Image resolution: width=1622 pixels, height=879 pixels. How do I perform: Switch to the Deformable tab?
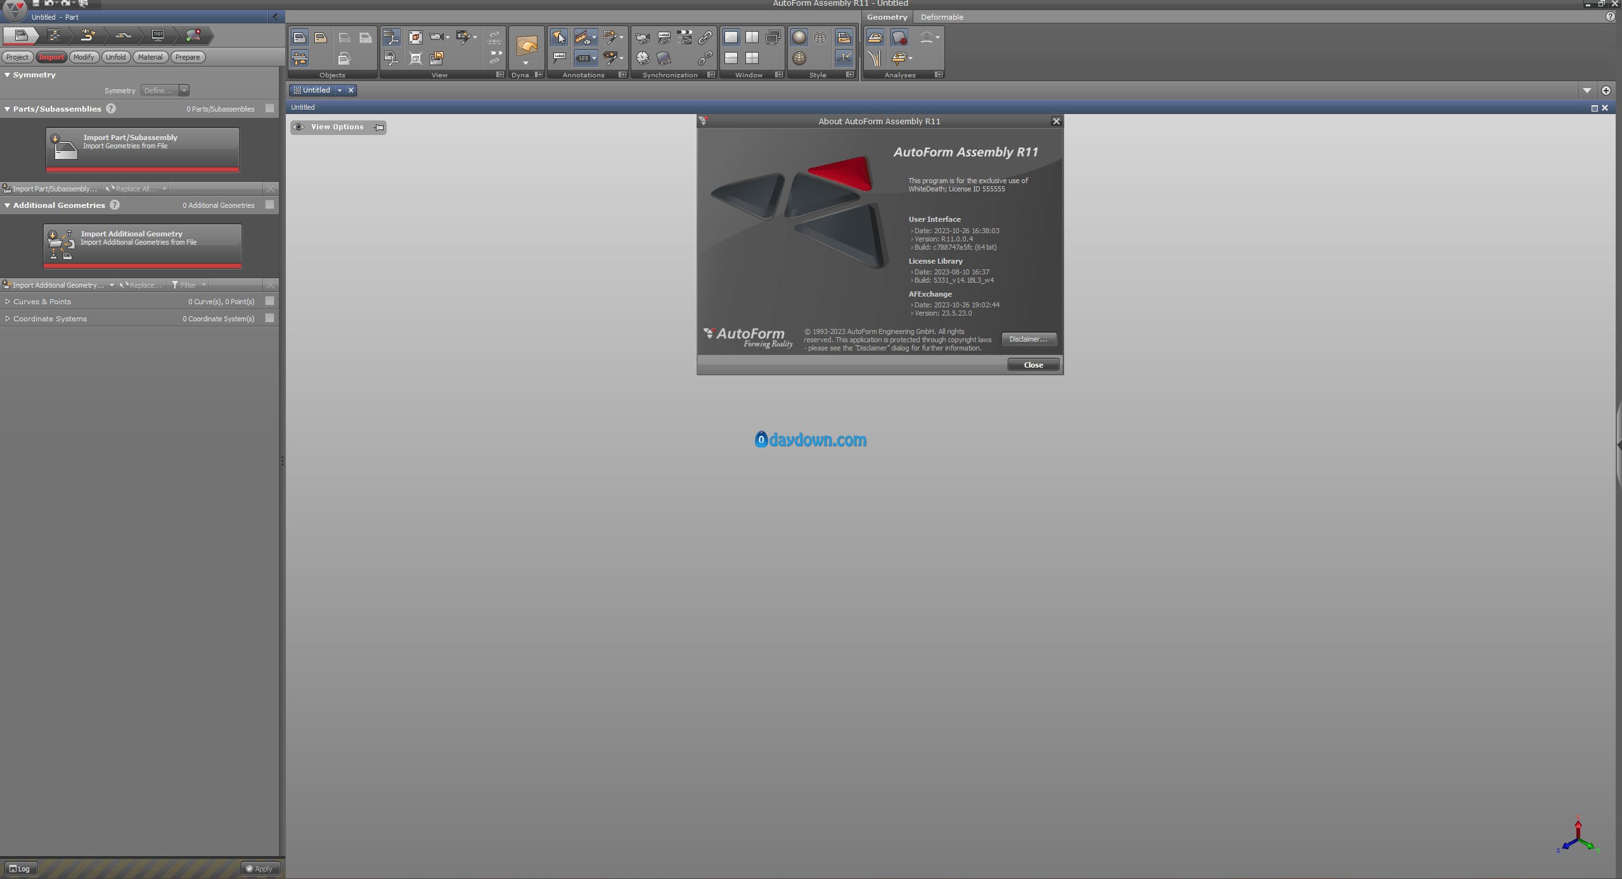(x=942, y=17)
